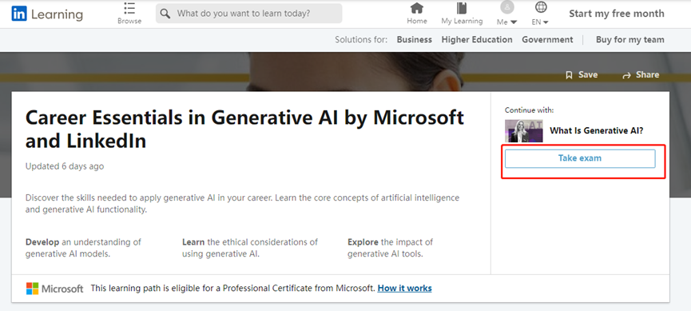Go to Home via house icon
This screenshot has height=311, width=691.
[416, 8]
